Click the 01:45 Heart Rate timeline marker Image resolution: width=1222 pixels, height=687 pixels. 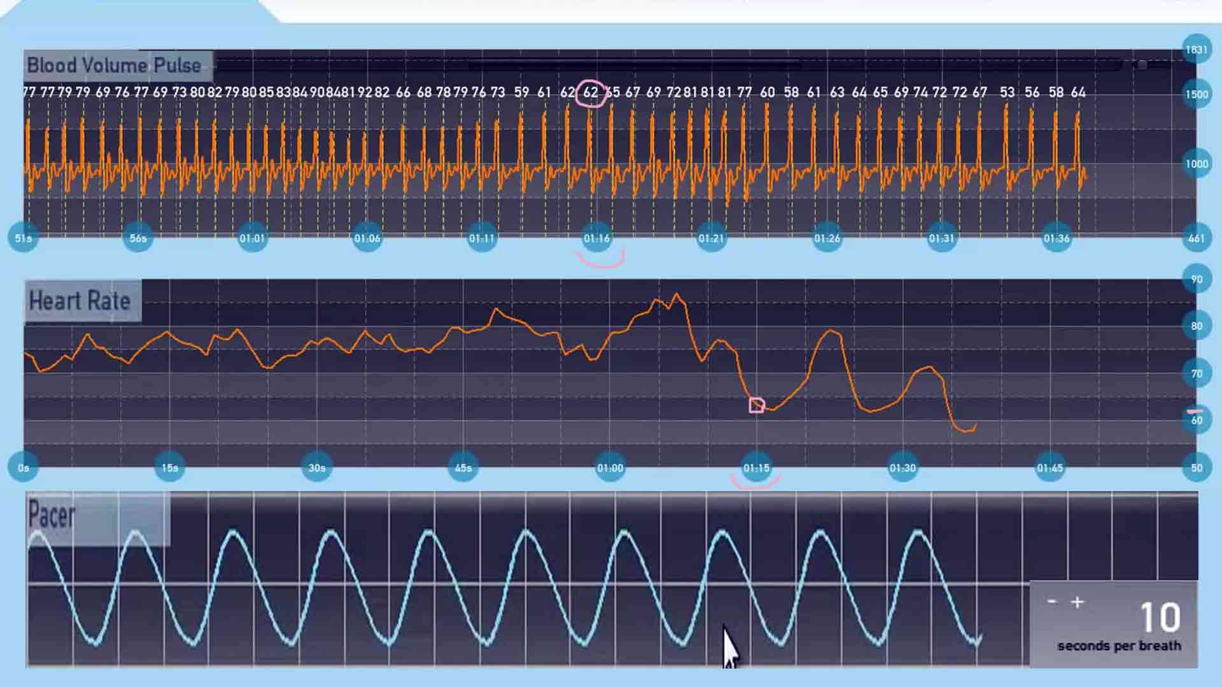[1050, 468]
